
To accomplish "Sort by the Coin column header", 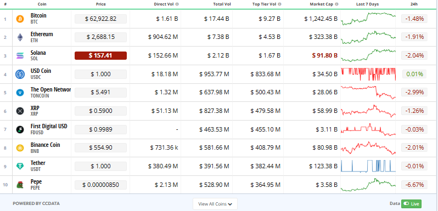I will pos(42,4).
